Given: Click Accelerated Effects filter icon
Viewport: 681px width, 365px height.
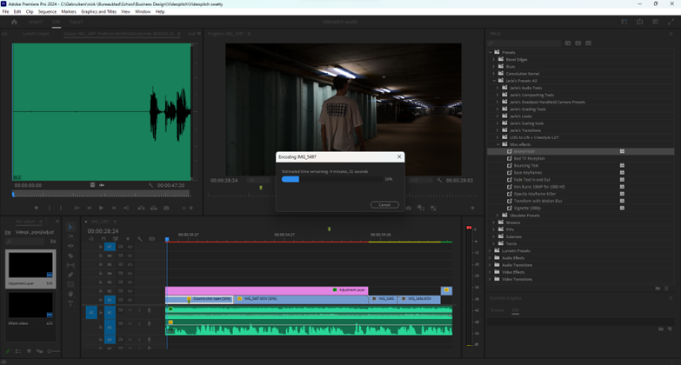Looking at the screenshot, I should [x=568, y=43].
